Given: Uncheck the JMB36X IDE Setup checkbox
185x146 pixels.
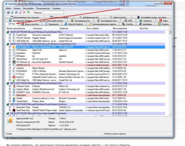Looking at the screenshot, I should [x=10, y=65].
